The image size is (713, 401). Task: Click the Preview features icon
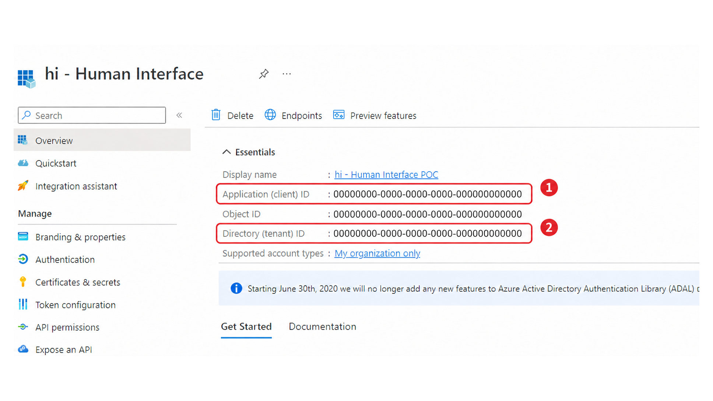point(339,115)
